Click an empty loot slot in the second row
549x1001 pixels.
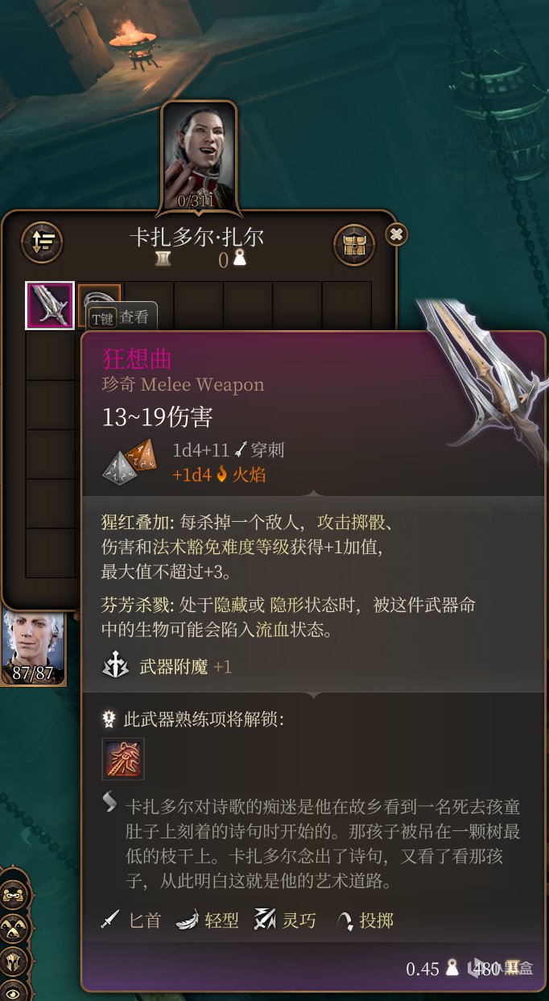(50, 355)
